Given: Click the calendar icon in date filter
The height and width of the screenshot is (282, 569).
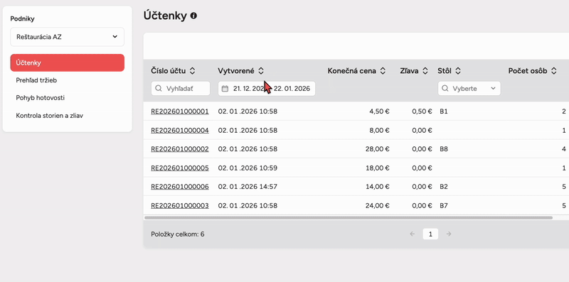Looking at the screenshot, I should pyautogui.click(x=225, y=89).
